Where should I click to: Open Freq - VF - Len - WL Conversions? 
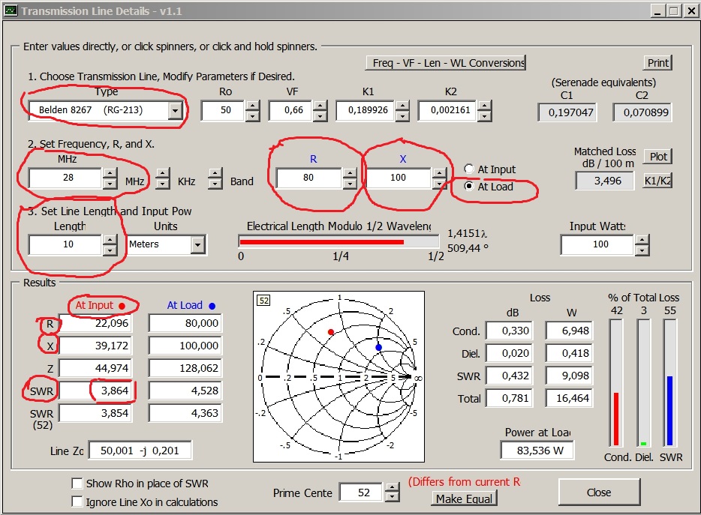click(x=446, y=63)
